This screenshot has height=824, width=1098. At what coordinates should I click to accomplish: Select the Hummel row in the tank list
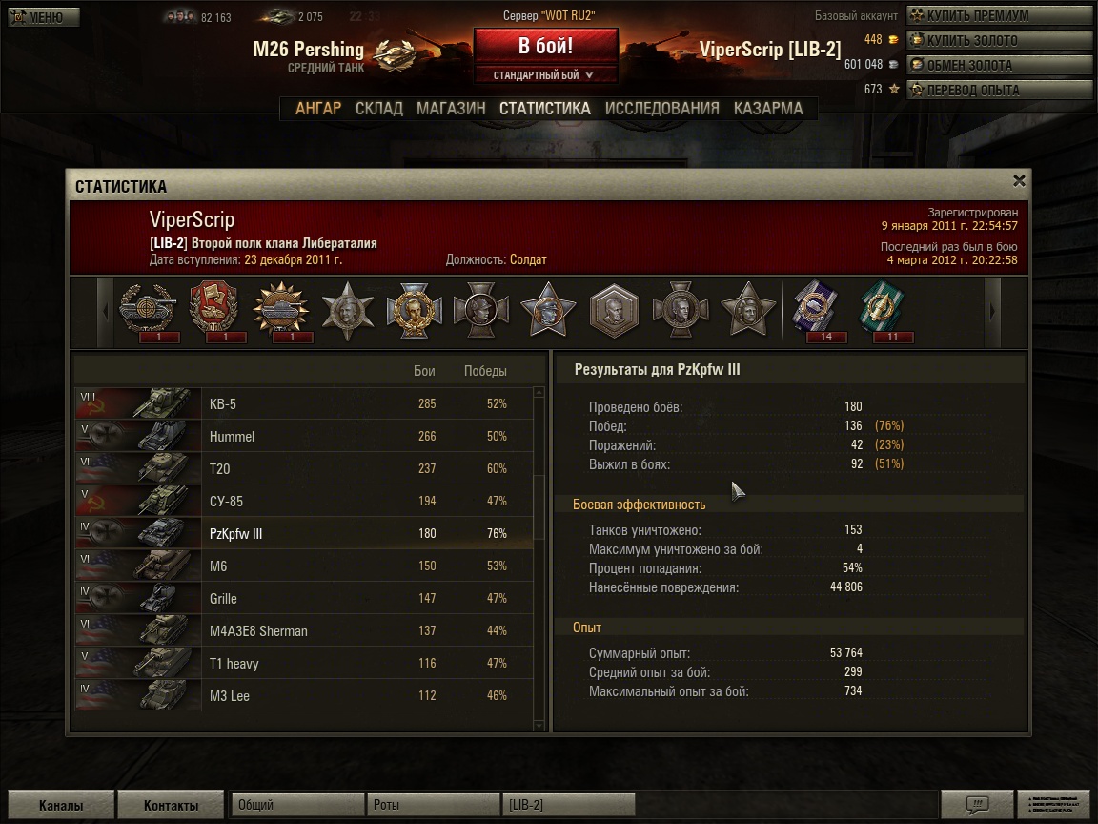click(x=304, y=436)
